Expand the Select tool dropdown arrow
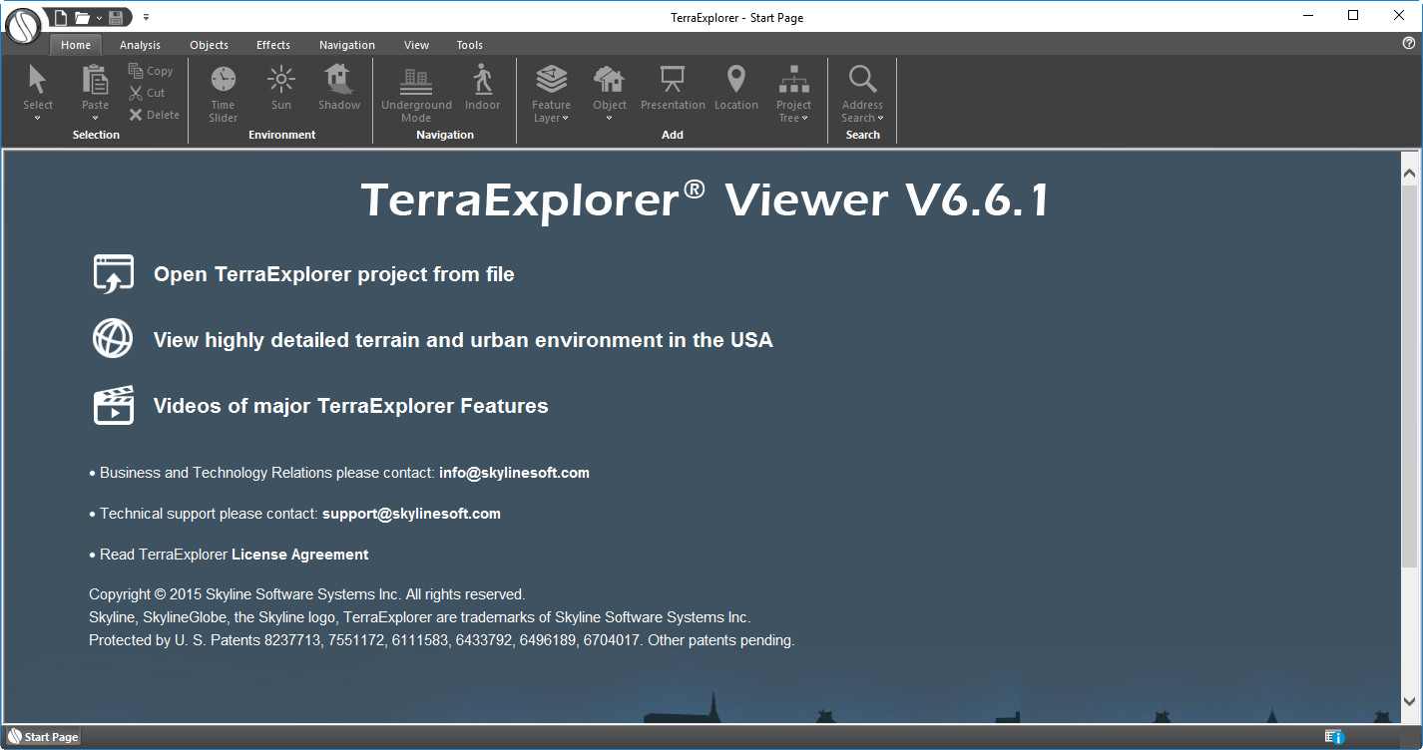Image resolution: width=1423 pixels, height=750 pixels. pyautogui.click(x=38, y=118)
